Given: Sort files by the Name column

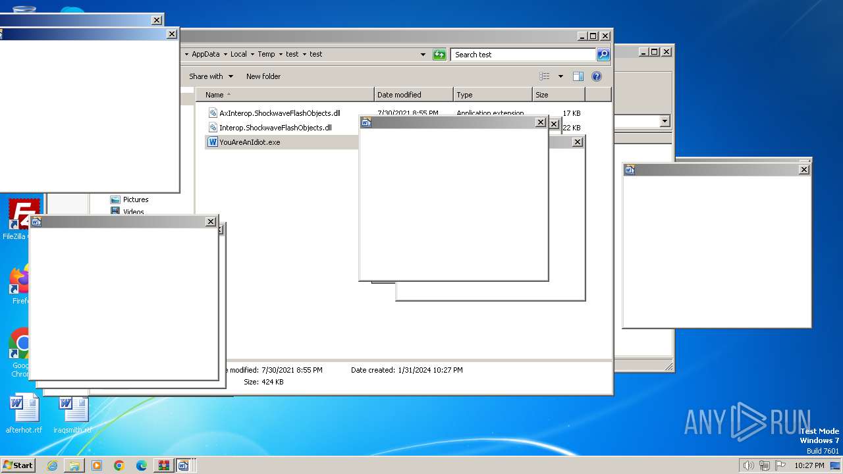Looking at the screenshot, I should click(x=285, y=95).
